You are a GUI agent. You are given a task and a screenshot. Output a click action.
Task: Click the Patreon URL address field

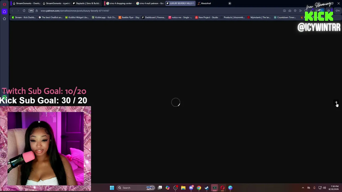(x=75, y=11)
